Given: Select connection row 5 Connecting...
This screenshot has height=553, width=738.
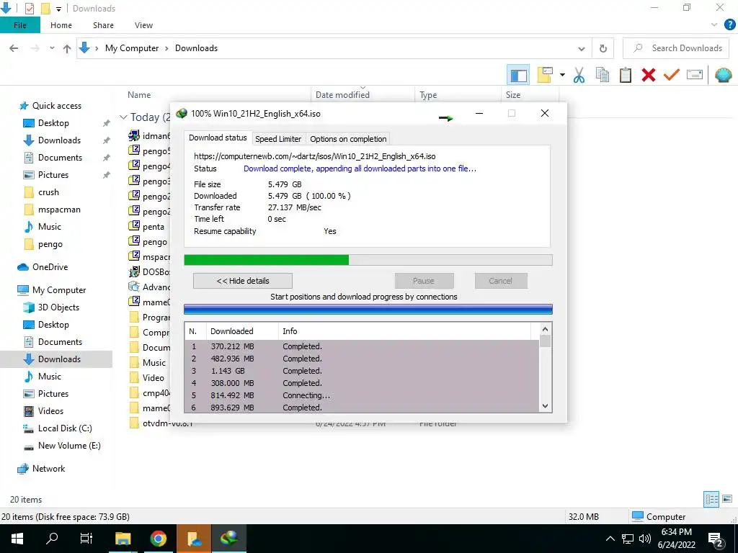Looking at the screenshot, I should tap(362, 395).
